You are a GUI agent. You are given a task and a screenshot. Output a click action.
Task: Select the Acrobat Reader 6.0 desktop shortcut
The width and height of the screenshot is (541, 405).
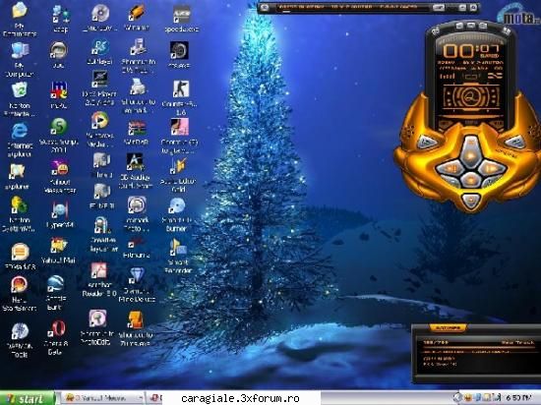pyautogui.click(x=99, y=271)
